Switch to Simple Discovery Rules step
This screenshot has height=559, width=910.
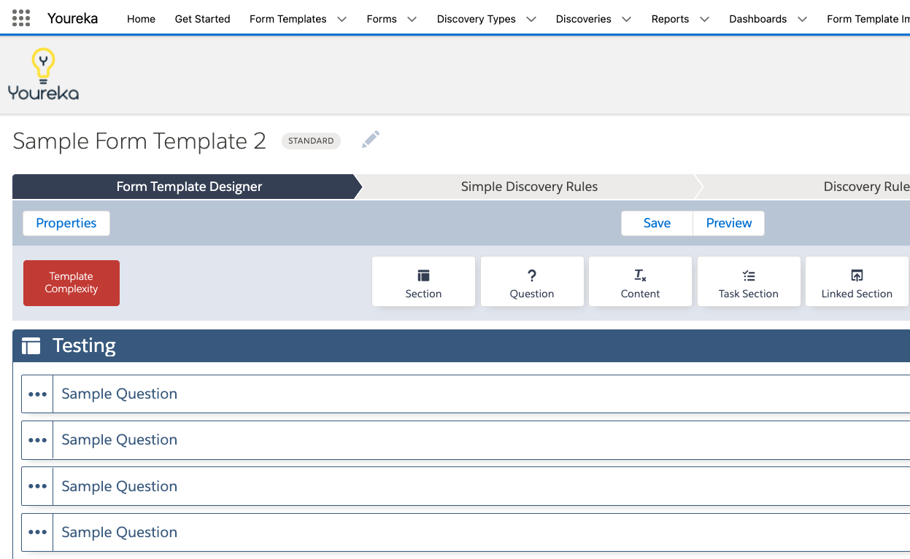(x=529, y=187)
